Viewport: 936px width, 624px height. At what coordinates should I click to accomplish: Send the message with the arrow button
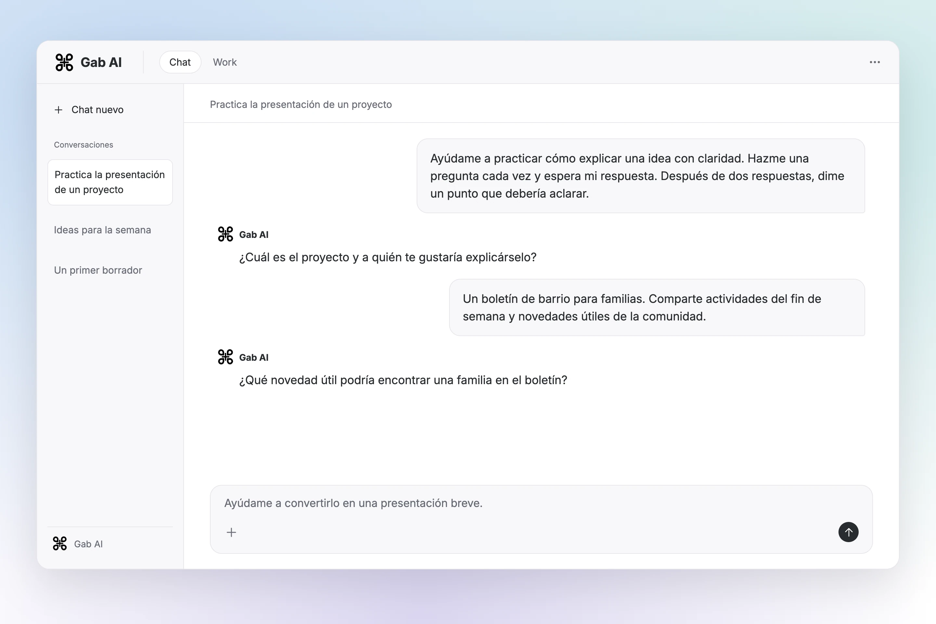point(848,532)
